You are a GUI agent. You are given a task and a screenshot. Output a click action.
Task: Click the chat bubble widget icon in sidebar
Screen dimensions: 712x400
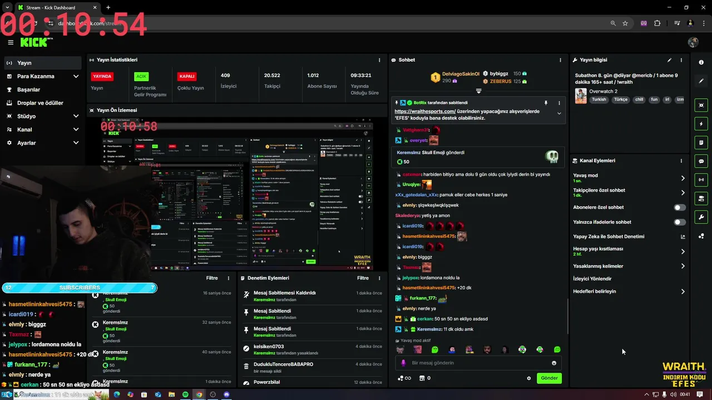click(x=701, y=161)
